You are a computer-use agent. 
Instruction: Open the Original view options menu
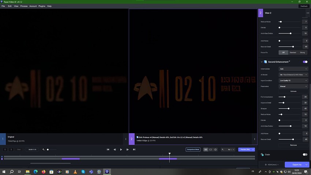[x=126, y=139]
